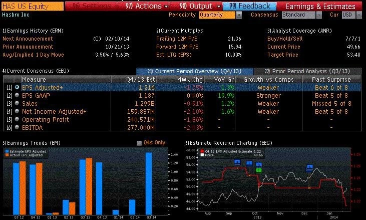Screen dimensions: 366x220
Task: Click red Q4 13 EPS Adjusted Estimate swatch
Action: coord(202,151)
